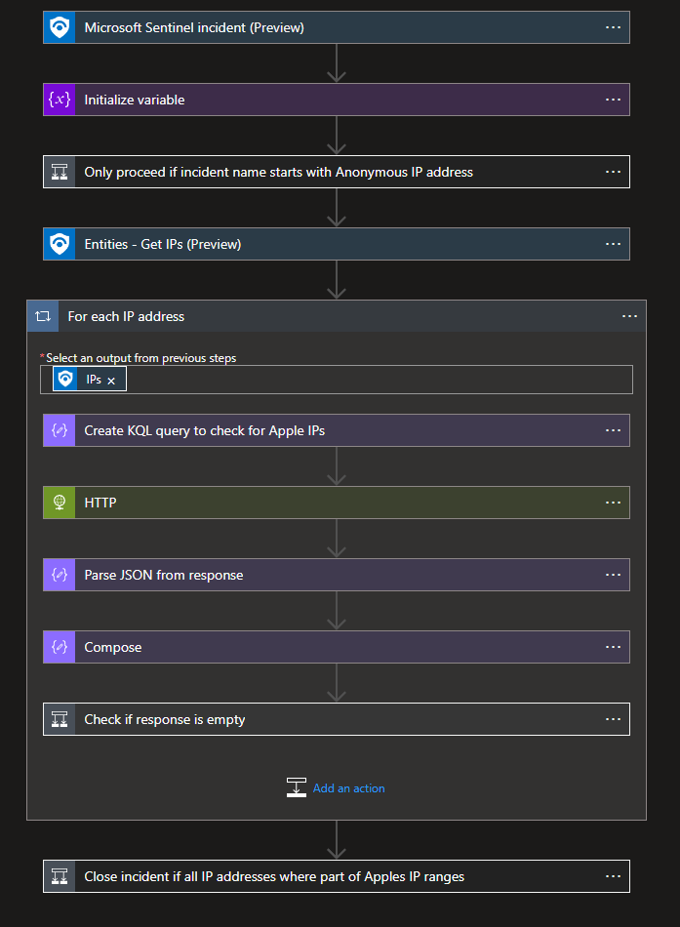
Task: Open ellipsis menu for Microsoft Sentinel incident
Action: click(614, 27)
